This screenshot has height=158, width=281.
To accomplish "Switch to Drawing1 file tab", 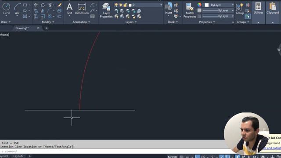I will [22, 28].
